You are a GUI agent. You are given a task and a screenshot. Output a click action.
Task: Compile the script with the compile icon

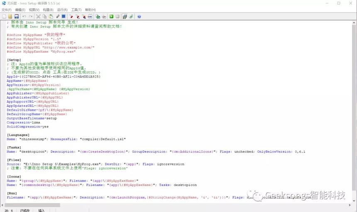[x=98, y=16]
